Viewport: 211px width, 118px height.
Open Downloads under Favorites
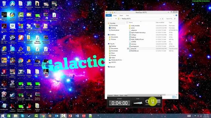[x=114, y=26]
